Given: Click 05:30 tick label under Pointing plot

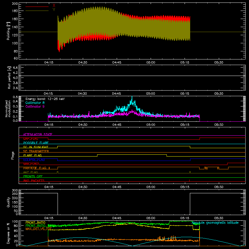Looking at the screenshot, I should click(219, 63).
